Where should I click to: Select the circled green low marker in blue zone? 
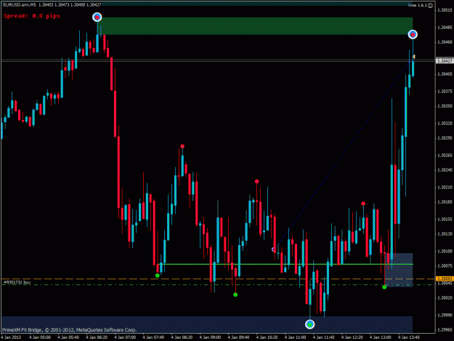point(309,324)
